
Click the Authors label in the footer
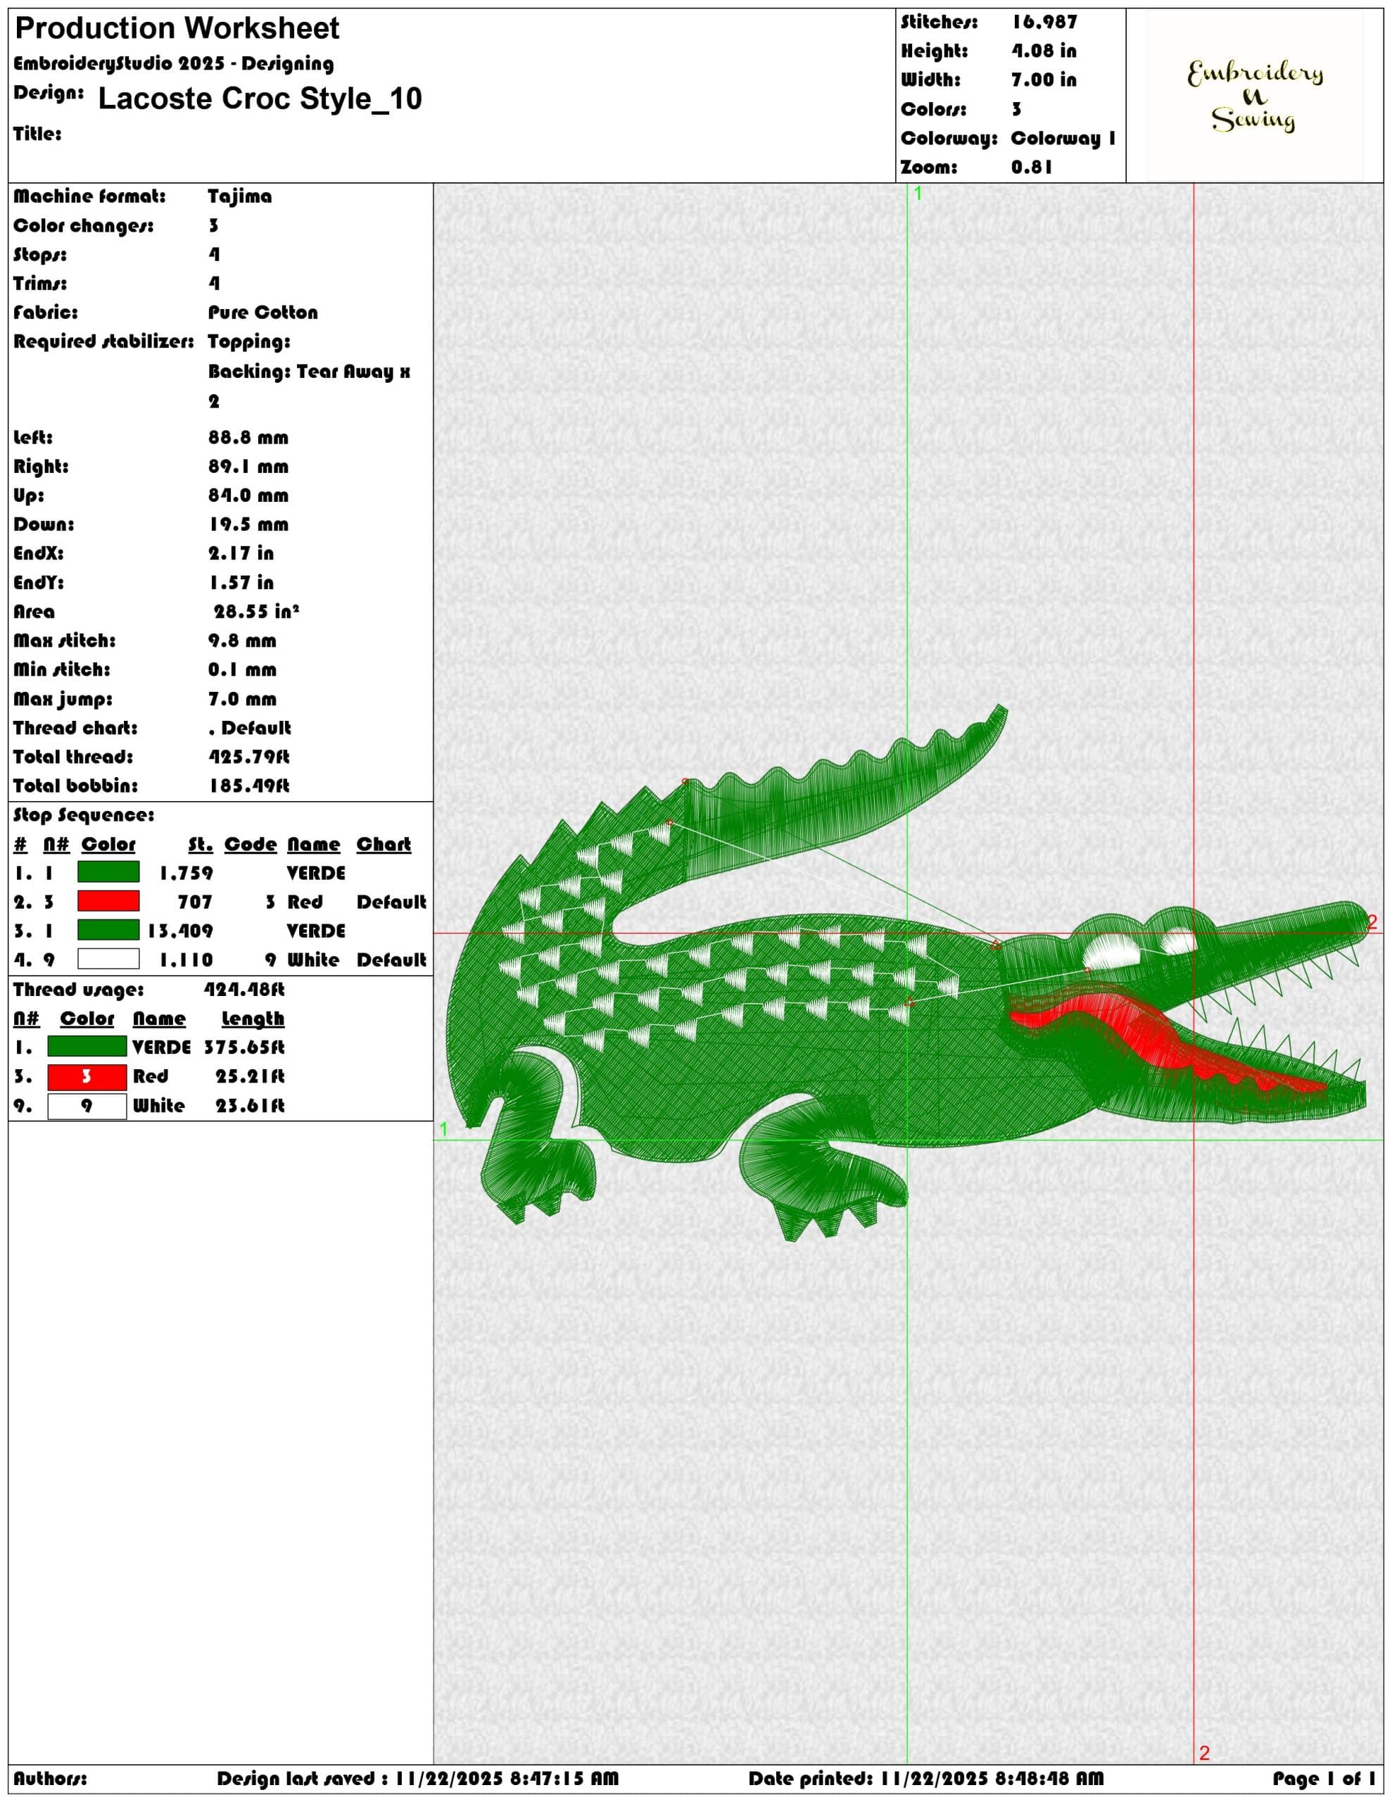(49, 1778)
